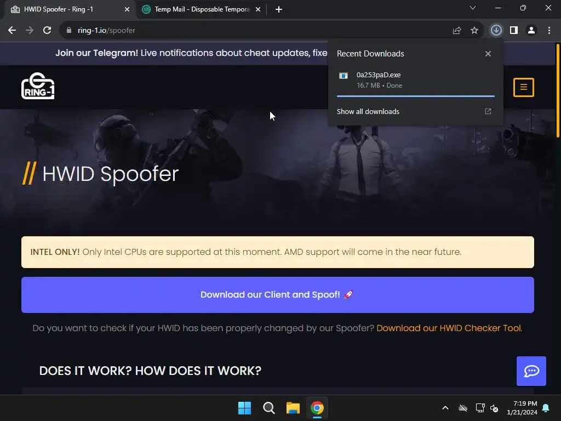Click Show all downloads
This screenshot has height=421, width=561.
368,111
